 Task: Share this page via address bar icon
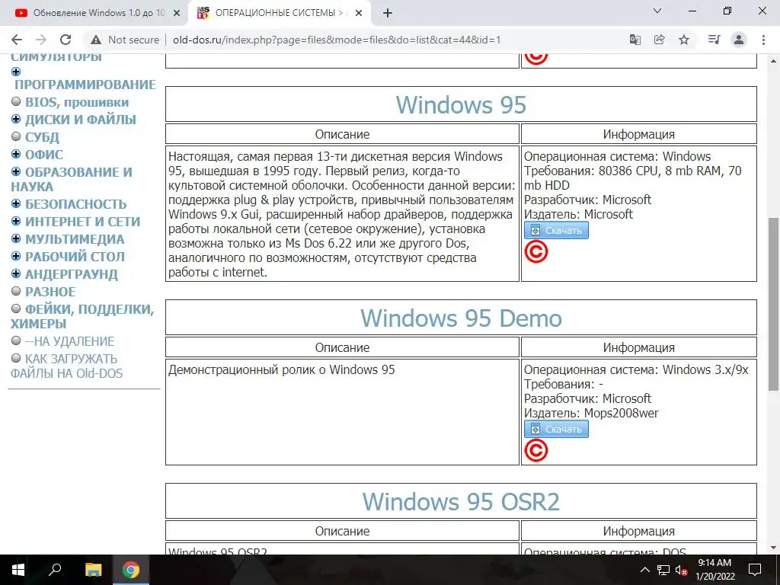(659, 40)
